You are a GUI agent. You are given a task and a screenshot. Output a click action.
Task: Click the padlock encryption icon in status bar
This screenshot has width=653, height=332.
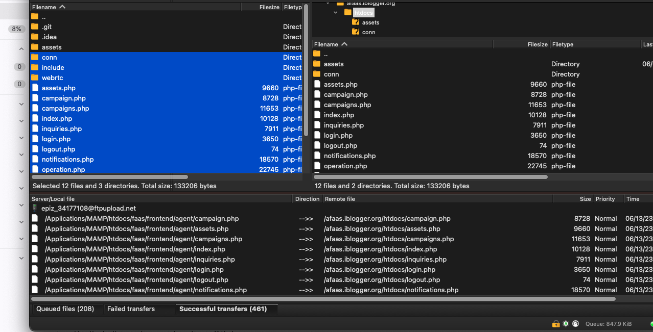pos(556,323)
